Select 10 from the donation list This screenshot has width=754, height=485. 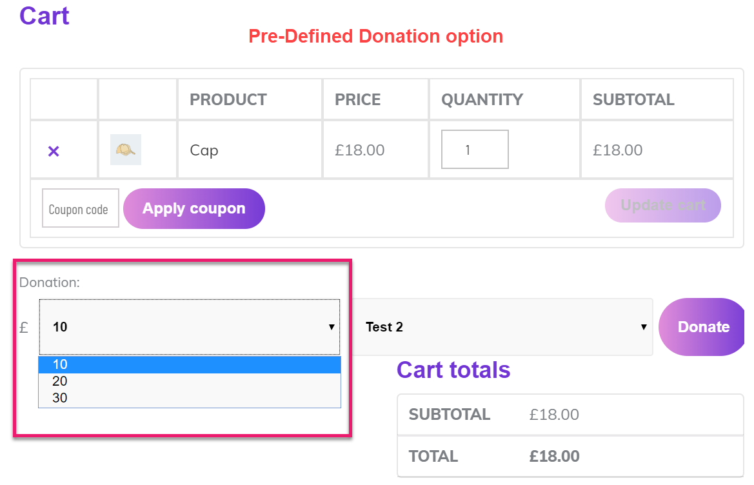[189, 364]
